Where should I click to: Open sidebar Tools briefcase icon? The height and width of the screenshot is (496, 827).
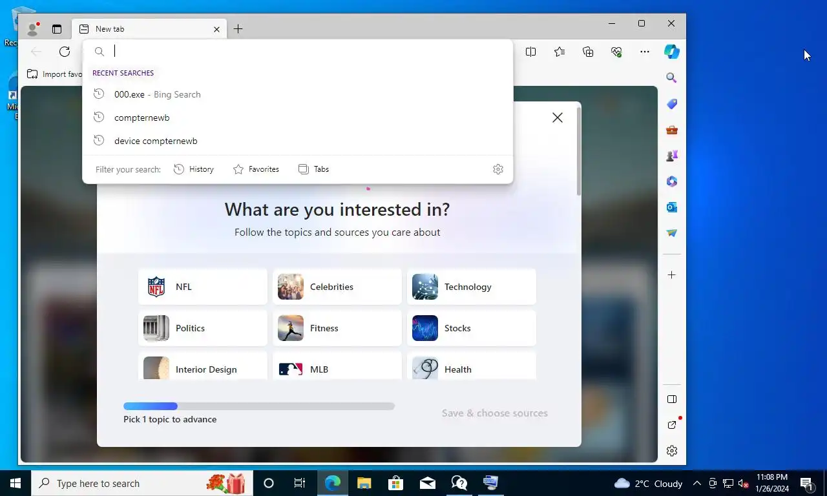tap(672, 130)
